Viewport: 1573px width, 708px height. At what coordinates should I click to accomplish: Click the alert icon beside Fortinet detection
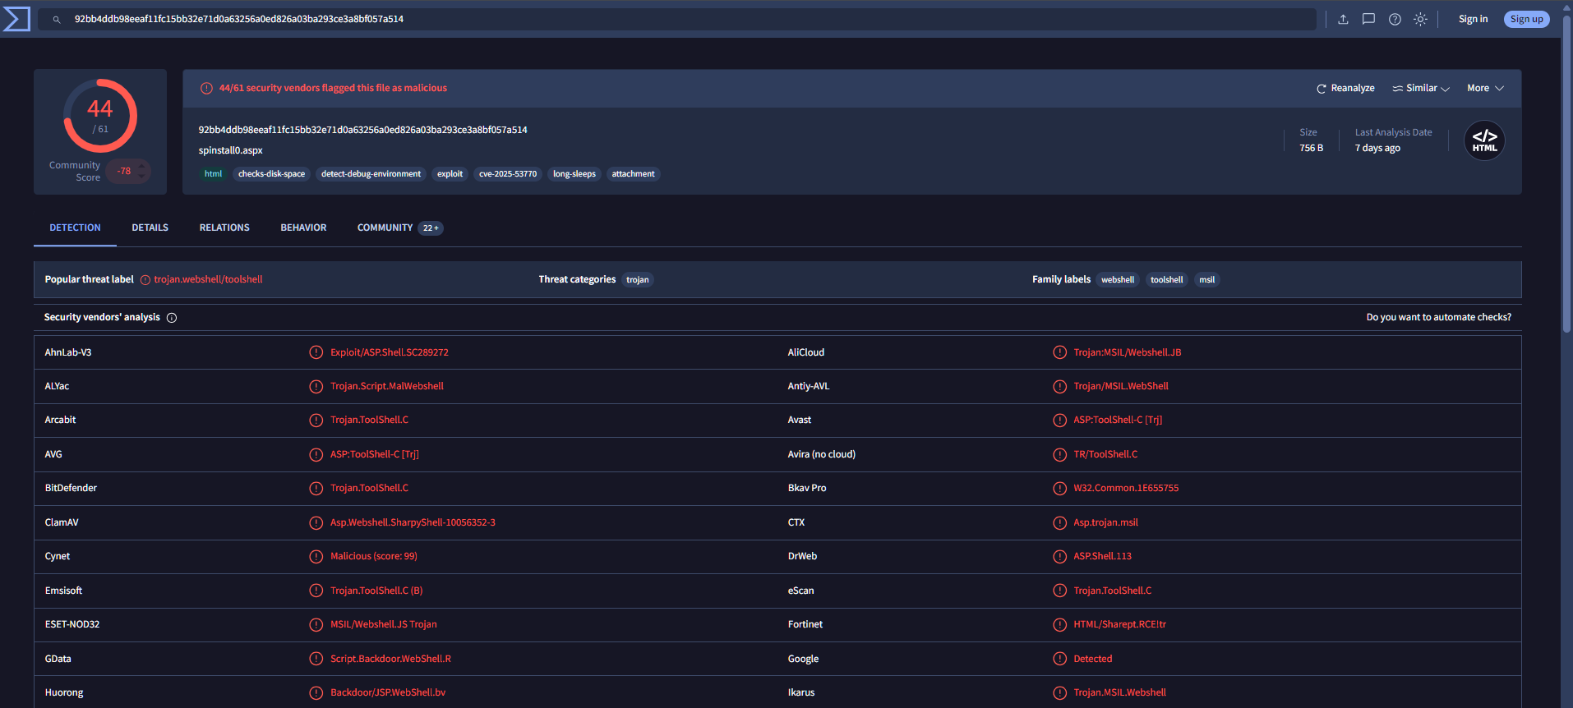1059,624
